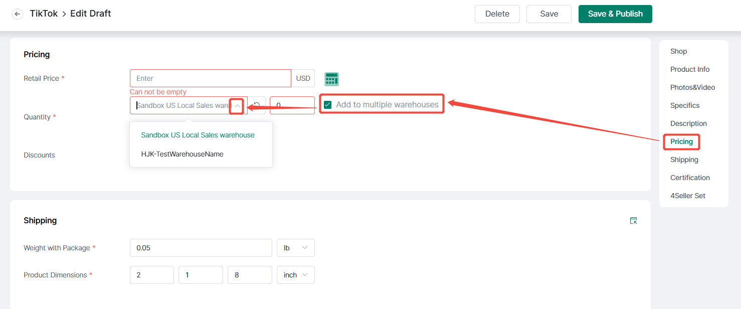741x309 pixels.
Task: Select the Pricing sidebar item
Action: [682, 141]
